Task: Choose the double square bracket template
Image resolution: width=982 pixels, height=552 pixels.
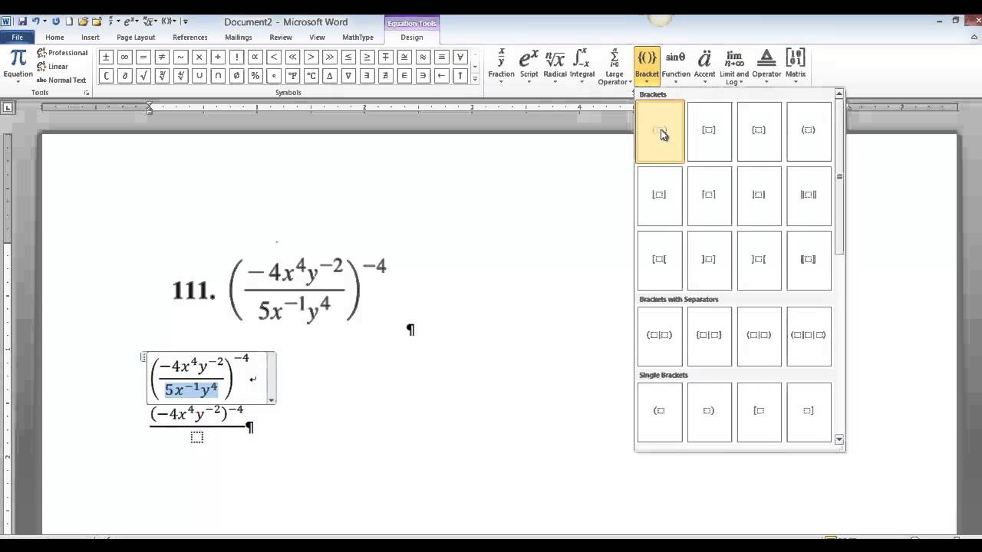Action: pyautogui.click(x=809, y=260)
